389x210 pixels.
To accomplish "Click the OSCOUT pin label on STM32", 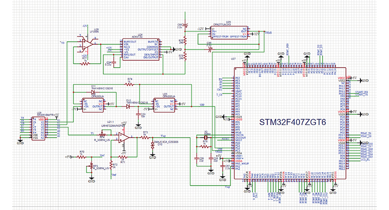I will [x=240, y=138].
